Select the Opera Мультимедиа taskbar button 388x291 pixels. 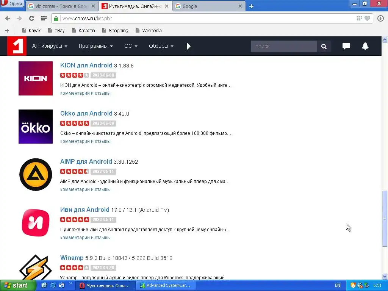click(105, 286)
